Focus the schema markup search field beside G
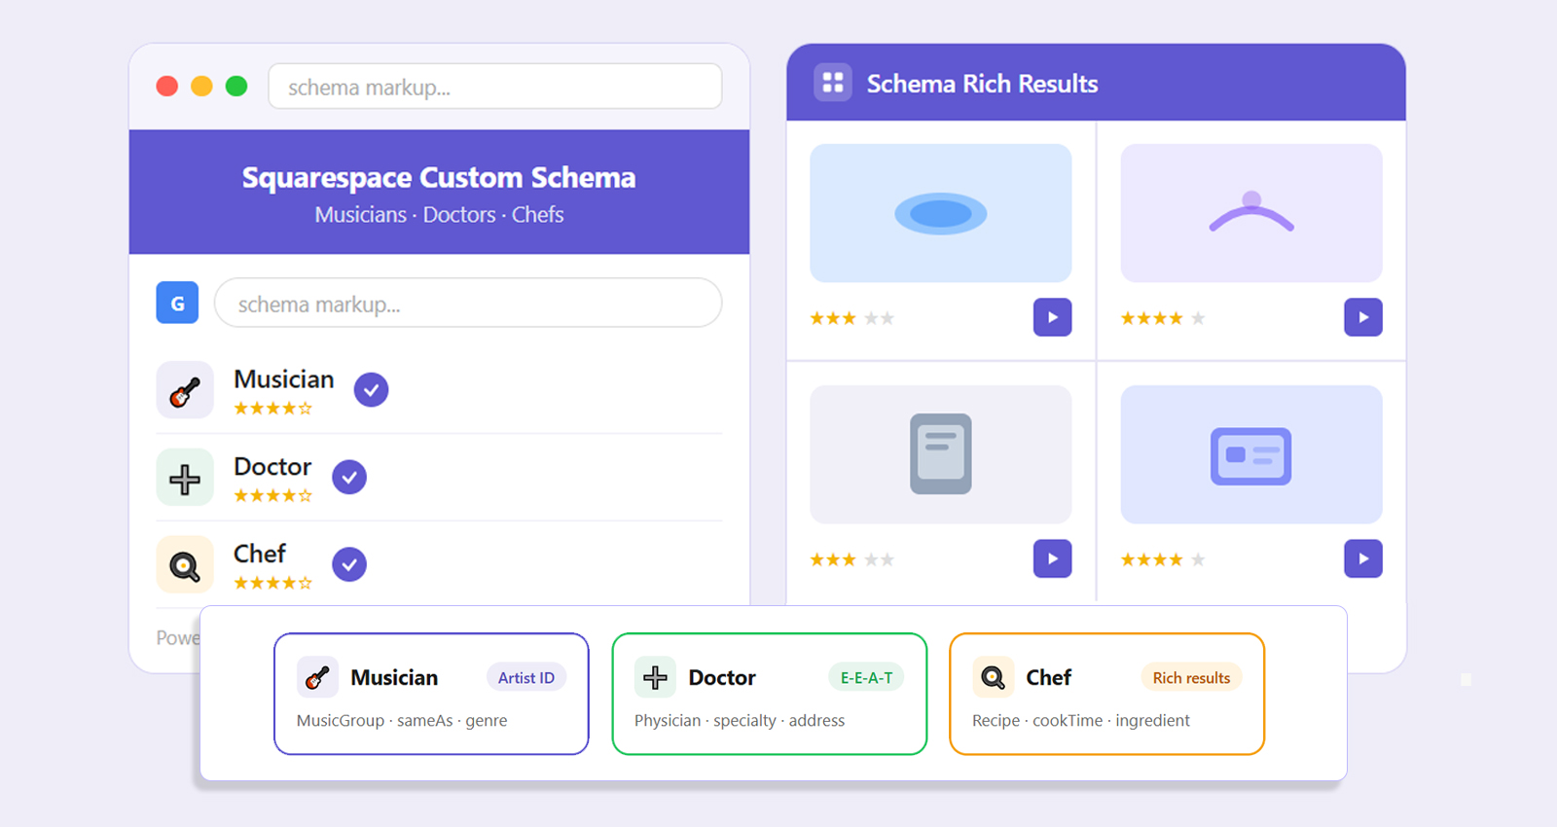Screen dimensions: 1557x827 468,304
